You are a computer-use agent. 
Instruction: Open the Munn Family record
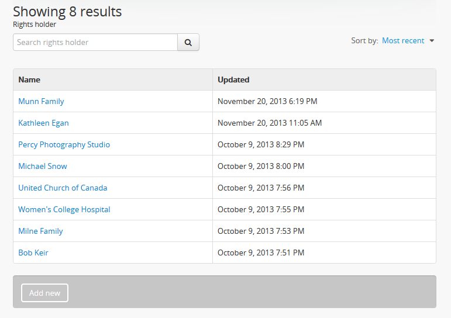(41, 101)
